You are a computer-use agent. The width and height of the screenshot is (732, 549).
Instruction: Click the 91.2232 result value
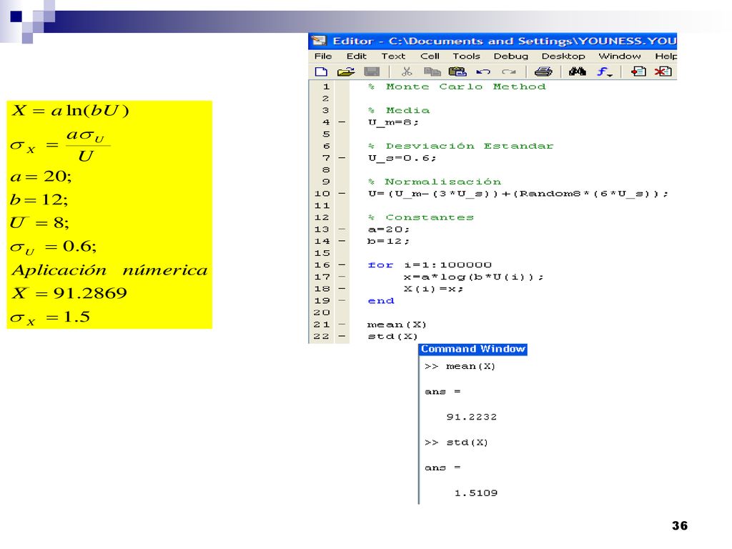click(x=472, y=417)
